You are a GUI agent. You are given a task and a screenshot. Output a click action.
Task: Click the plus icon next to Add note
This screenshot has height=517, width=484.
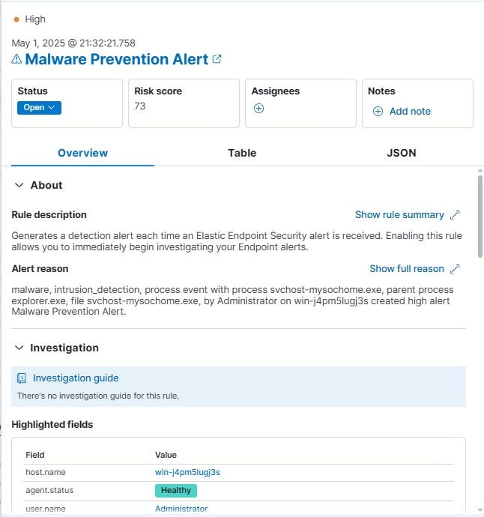pyautogui.click(x=378, y=112)
